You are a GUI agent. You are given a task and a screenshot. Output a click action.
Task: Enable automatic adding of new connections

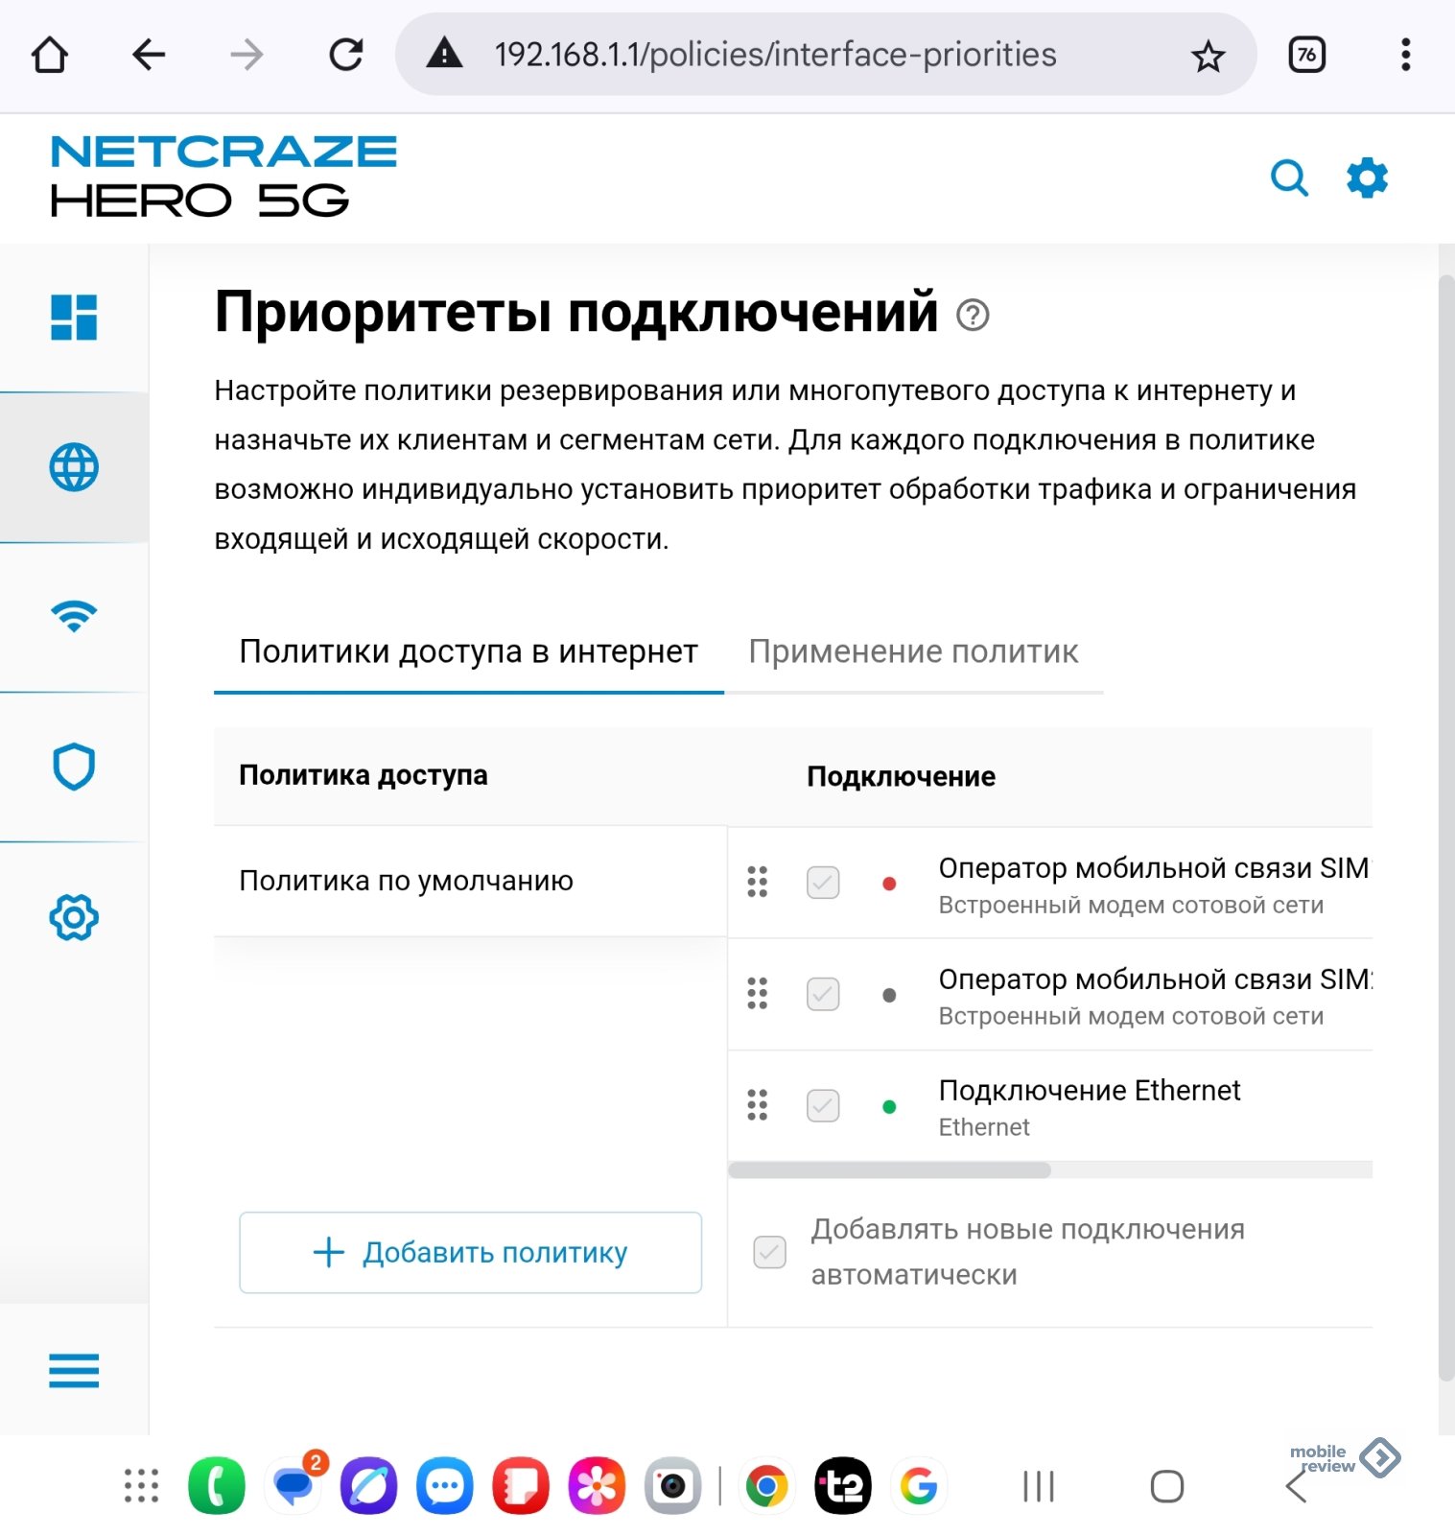tap(769, 1252)
